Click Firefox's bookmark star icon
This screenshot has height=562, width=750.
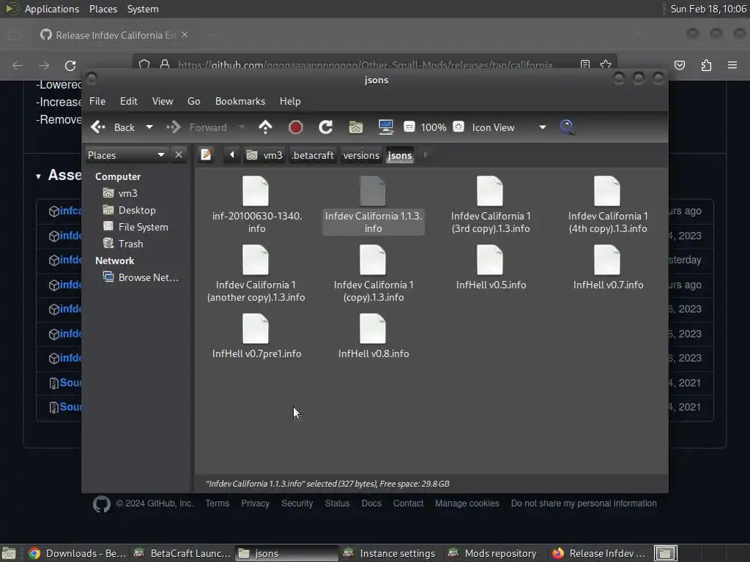tap(606, 64)
